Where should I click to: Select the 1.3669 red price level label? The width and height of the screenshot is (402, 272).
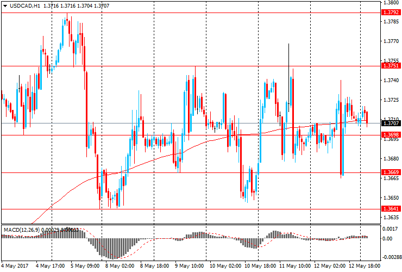coord(391,172)
